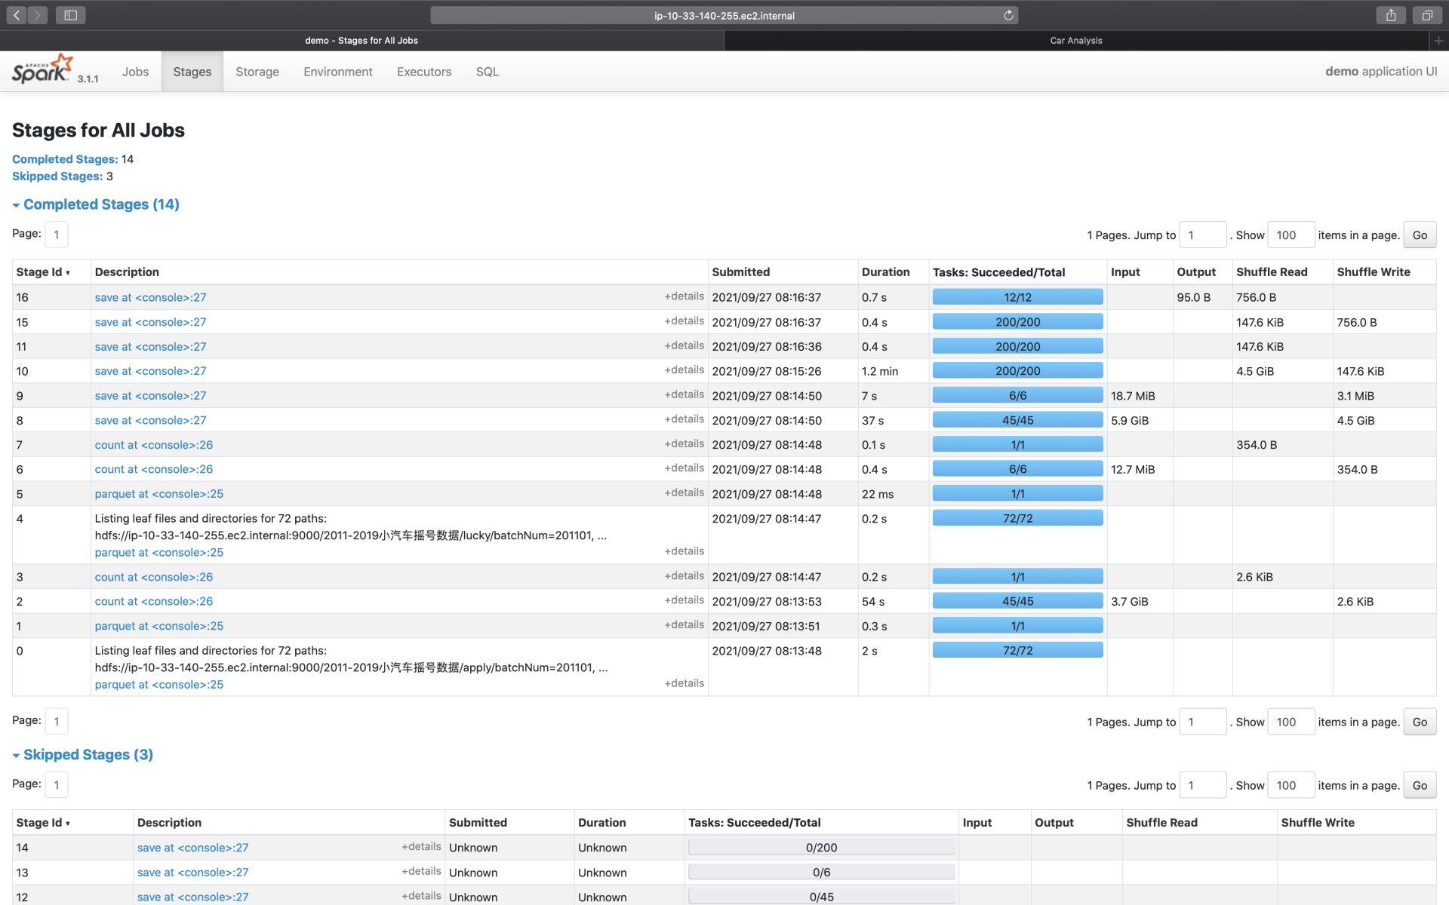Screen dimensions: 1449x905
Task: Click the share icon in toolbar
Action: coord(1391,15)
